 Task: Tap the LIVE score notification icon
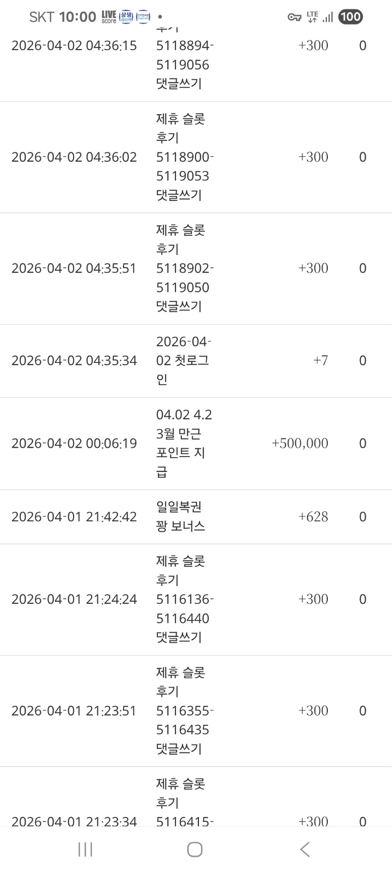click(x=109, y=17)
